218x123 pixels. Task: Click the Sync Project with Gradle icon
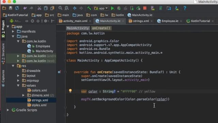[x=160, y=8]
